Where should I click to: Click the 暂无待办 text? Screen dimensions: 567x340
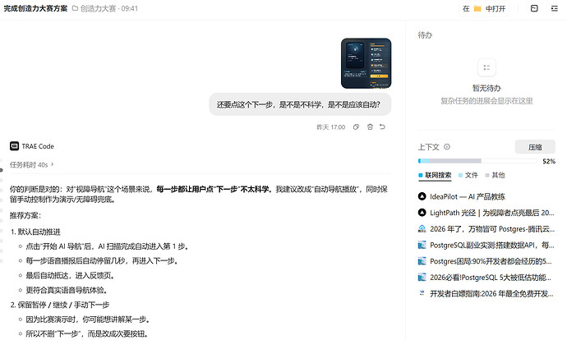tap(486, 88)
